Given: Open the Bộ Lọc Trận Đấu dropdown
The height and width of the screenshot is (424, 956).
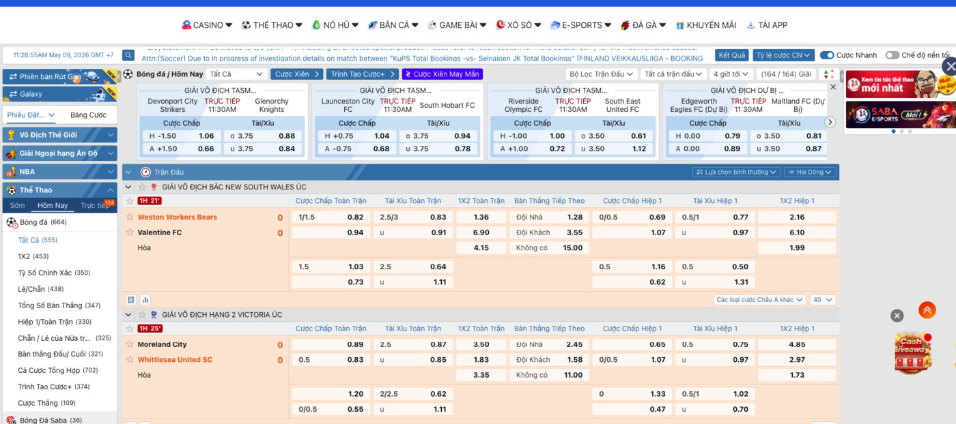Looking at the screenshot, I should 601,74.
